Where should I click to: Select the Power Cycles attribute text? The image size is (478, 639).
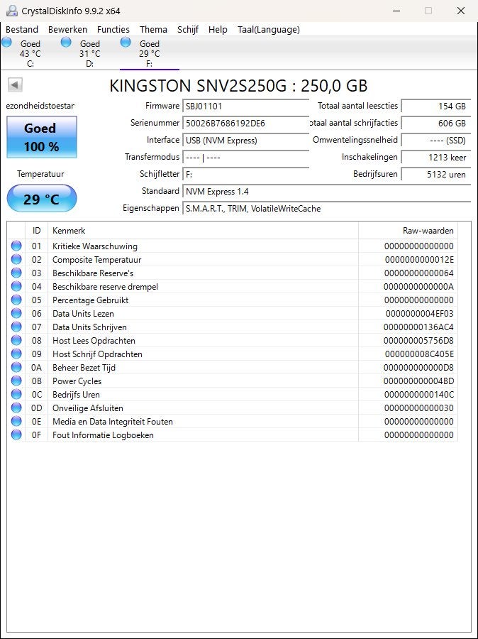77,381
